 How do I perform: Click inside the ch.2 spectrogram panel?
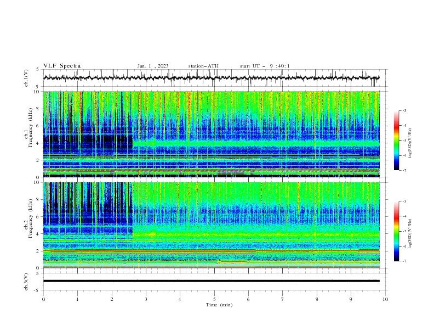212,225
